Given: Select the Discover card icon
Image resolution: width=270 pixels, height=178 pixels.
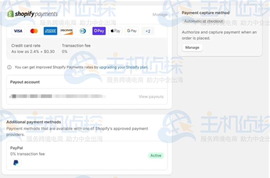Looking at the screenshot, I should pyautogui.click(x=66, y=31).
